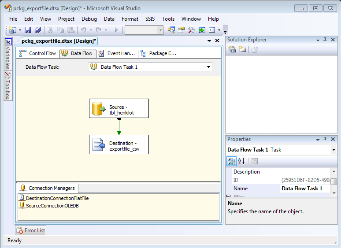Image resolution: width=341 pixels, height=248 pixels.
Task: Switch to the Control Flow tab
Action: coord(37,53)
